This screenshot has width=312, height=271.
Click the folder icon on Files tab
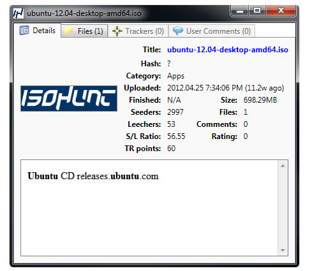point(69,31)
